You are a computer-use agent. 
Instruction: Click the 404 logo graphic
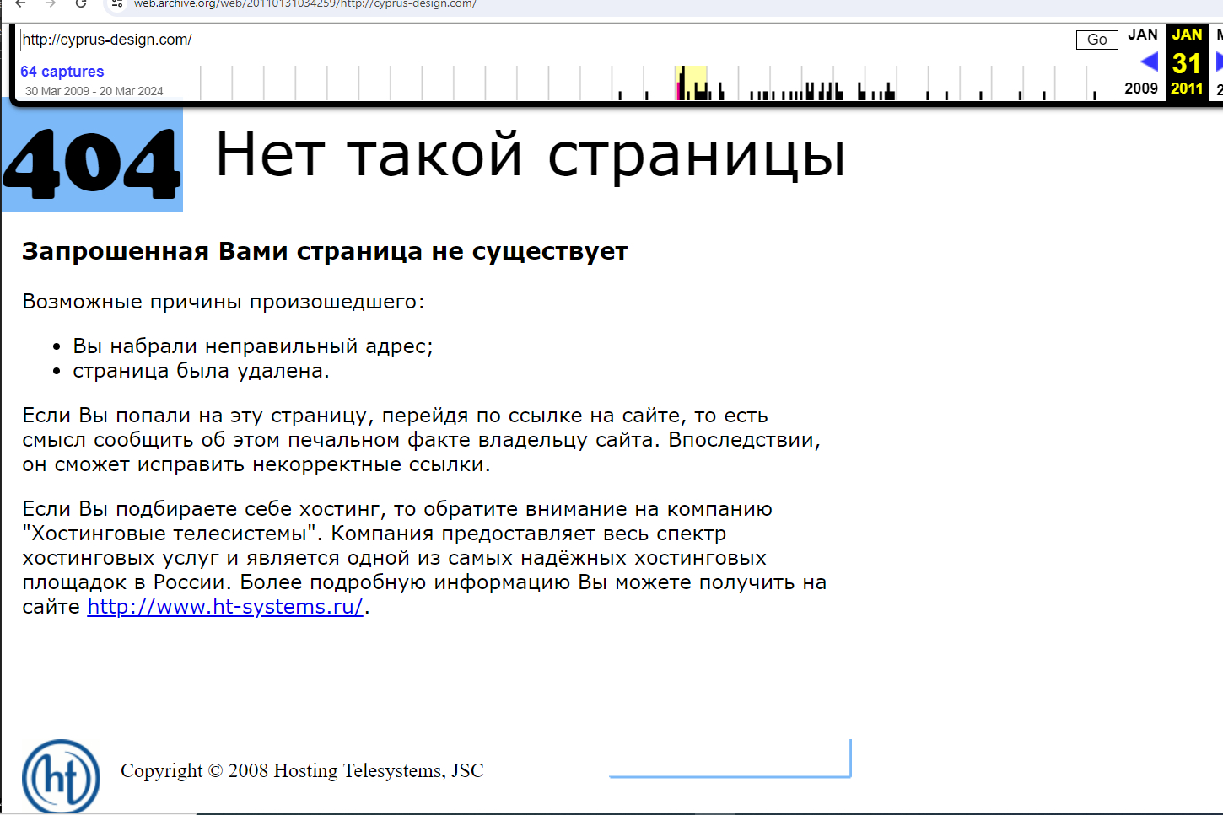[x=92, y=162]
